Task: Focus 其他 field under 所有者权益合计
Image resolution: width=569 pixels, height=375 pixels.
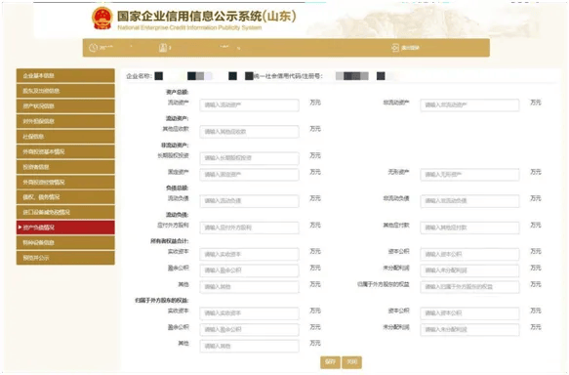Action: (249, 287)
